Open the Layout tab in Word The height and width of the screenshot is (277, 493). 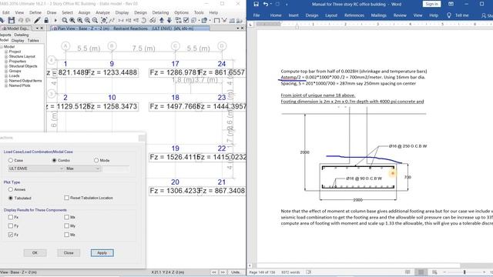click(x=331, y=15)
